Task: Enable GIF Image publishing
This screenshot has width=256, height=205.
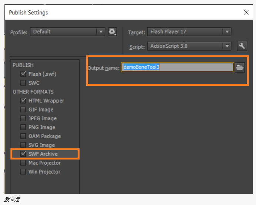Action: click(23, 110)
